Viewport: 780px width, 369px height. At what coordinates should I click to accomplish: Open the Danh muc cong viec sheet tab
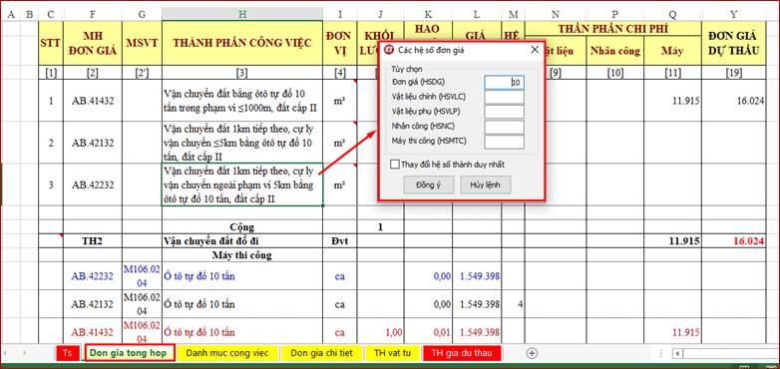[226, 353]
